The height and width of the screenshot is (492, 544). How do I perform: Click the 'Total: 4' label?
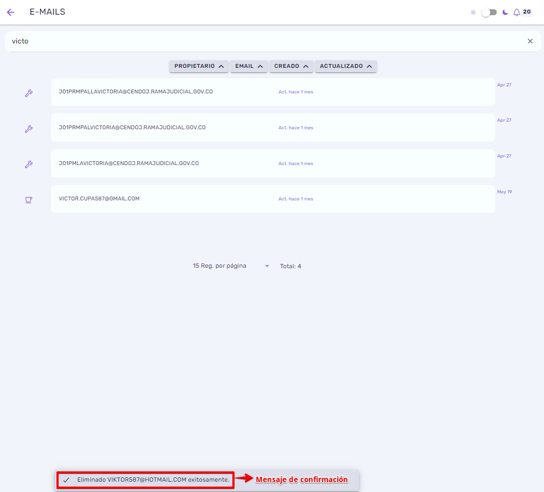click(x=290, y=266)
